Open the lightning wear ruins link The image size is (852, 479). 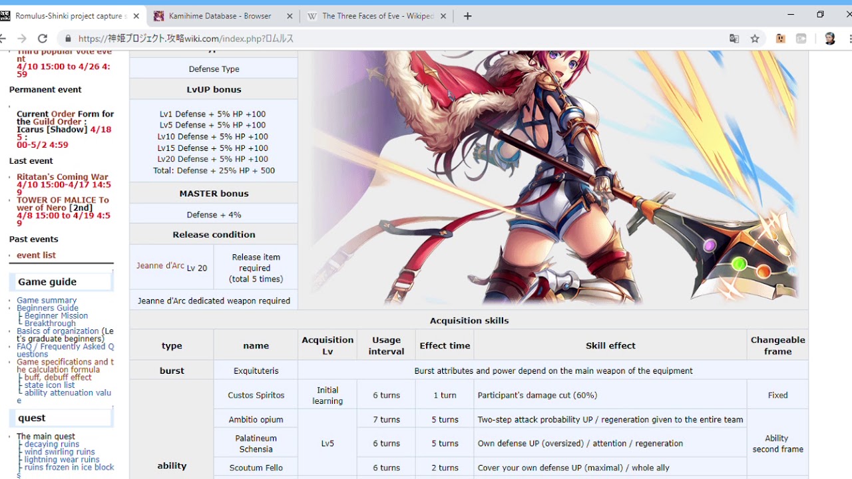(62, 460)
